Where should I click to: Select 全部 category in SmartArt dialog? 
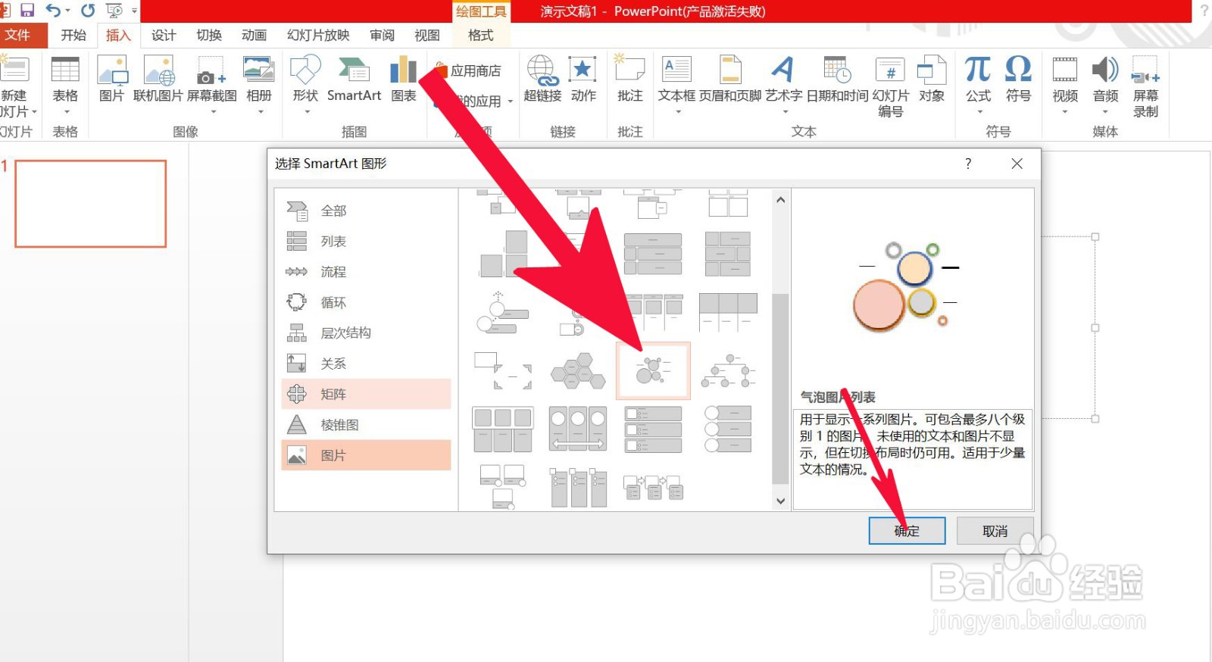(366, 211)
